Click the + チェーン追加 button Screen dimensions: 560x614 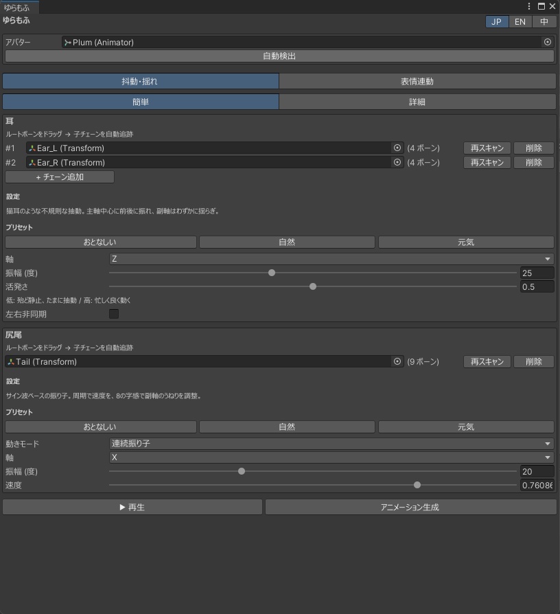click(x=60, y=177)
